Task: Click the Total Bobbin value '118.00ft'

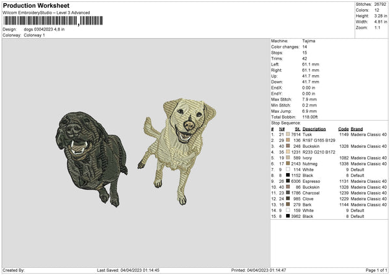Action: click(310, 117)
